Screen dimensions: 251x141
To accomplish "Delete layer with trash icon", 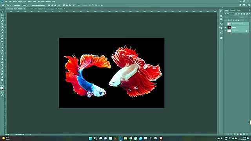I will click(247, 134).
